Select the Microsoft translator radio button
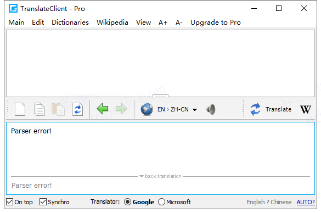Viewport: 321px width, 213px height. (x=161, y=202)
